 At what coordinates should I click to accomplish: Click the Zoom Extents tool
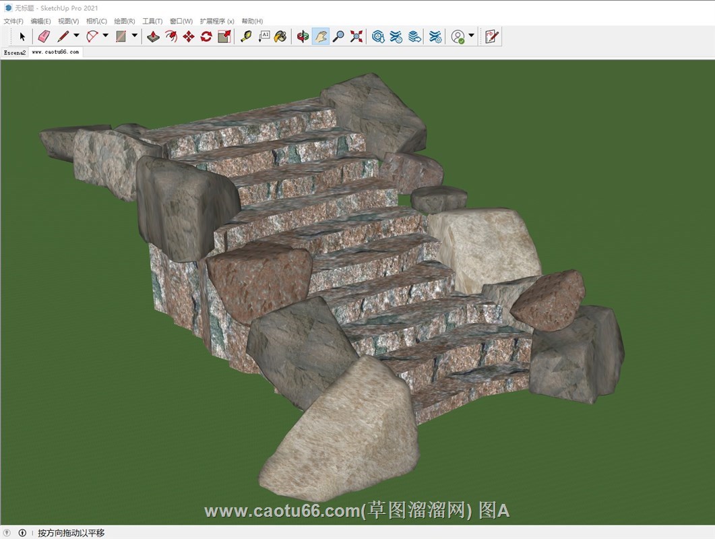356,36
